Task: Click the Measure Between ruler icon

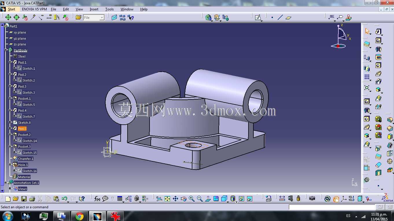Action: [282, 199]
